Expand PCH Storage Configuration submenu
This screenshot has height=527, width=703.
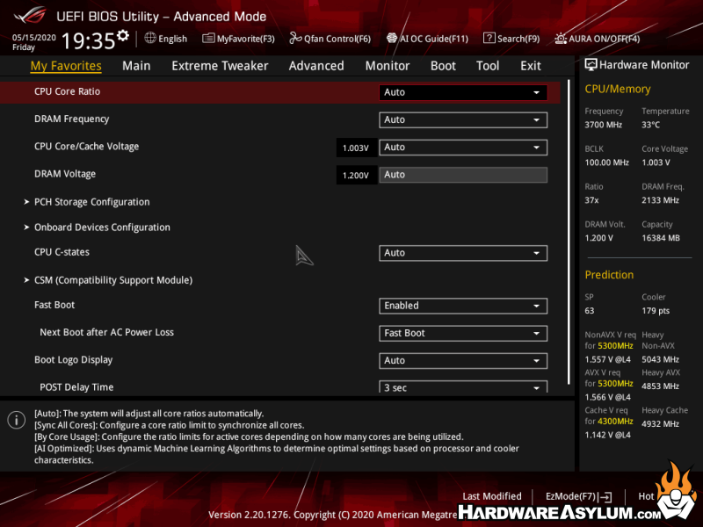point(91,202)
